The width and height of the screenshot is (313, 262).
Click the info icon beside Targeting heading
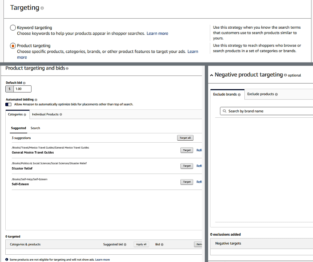click(42, 8)
